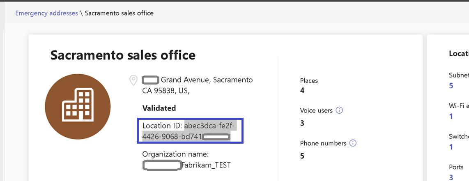469x181 pixels.
Task: Open the Ports count link showing 3
Action: pos(451,177)
